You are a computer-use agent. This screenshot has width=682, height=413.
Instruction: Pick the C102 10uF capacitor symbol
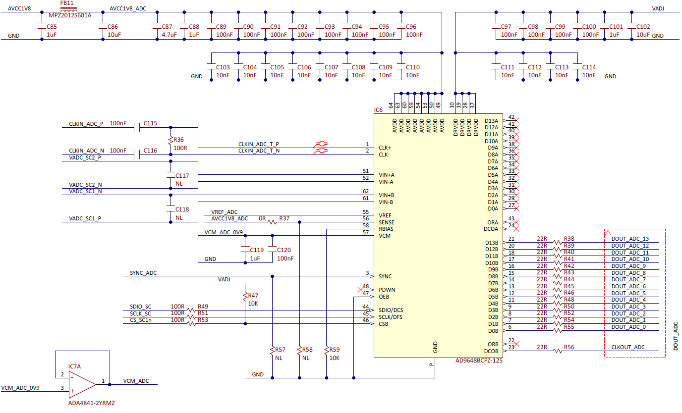(x=630, y=25)
